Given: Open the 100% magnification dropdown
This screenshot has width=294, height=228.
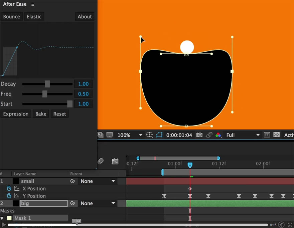Looking at the screenshot, I should 140,135.
